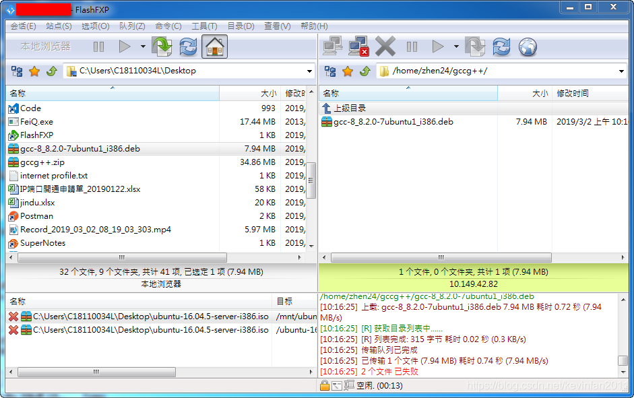Click the local pane play transfer icon
The image size is (634, 398).
tap(125, 46)
